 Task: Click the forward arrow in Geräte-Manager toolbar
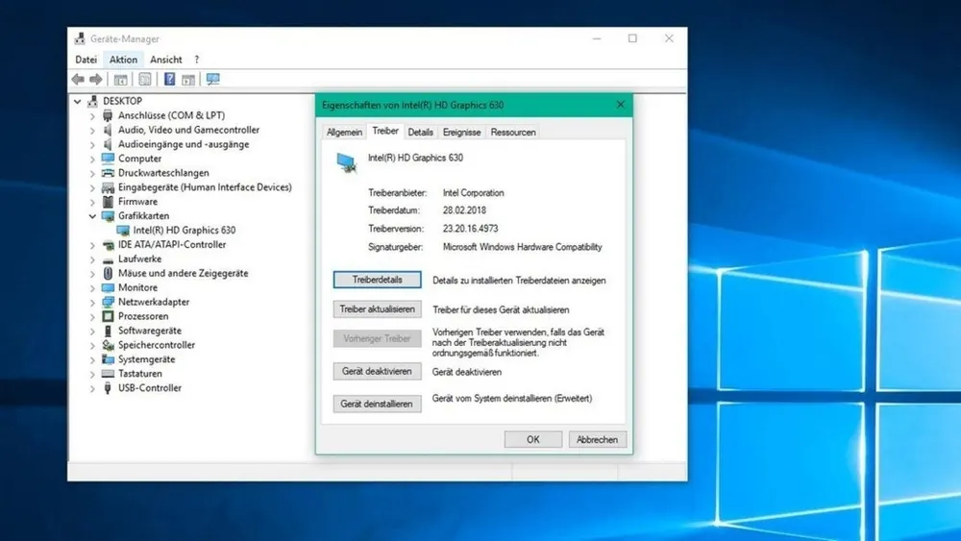pos(95,80)
